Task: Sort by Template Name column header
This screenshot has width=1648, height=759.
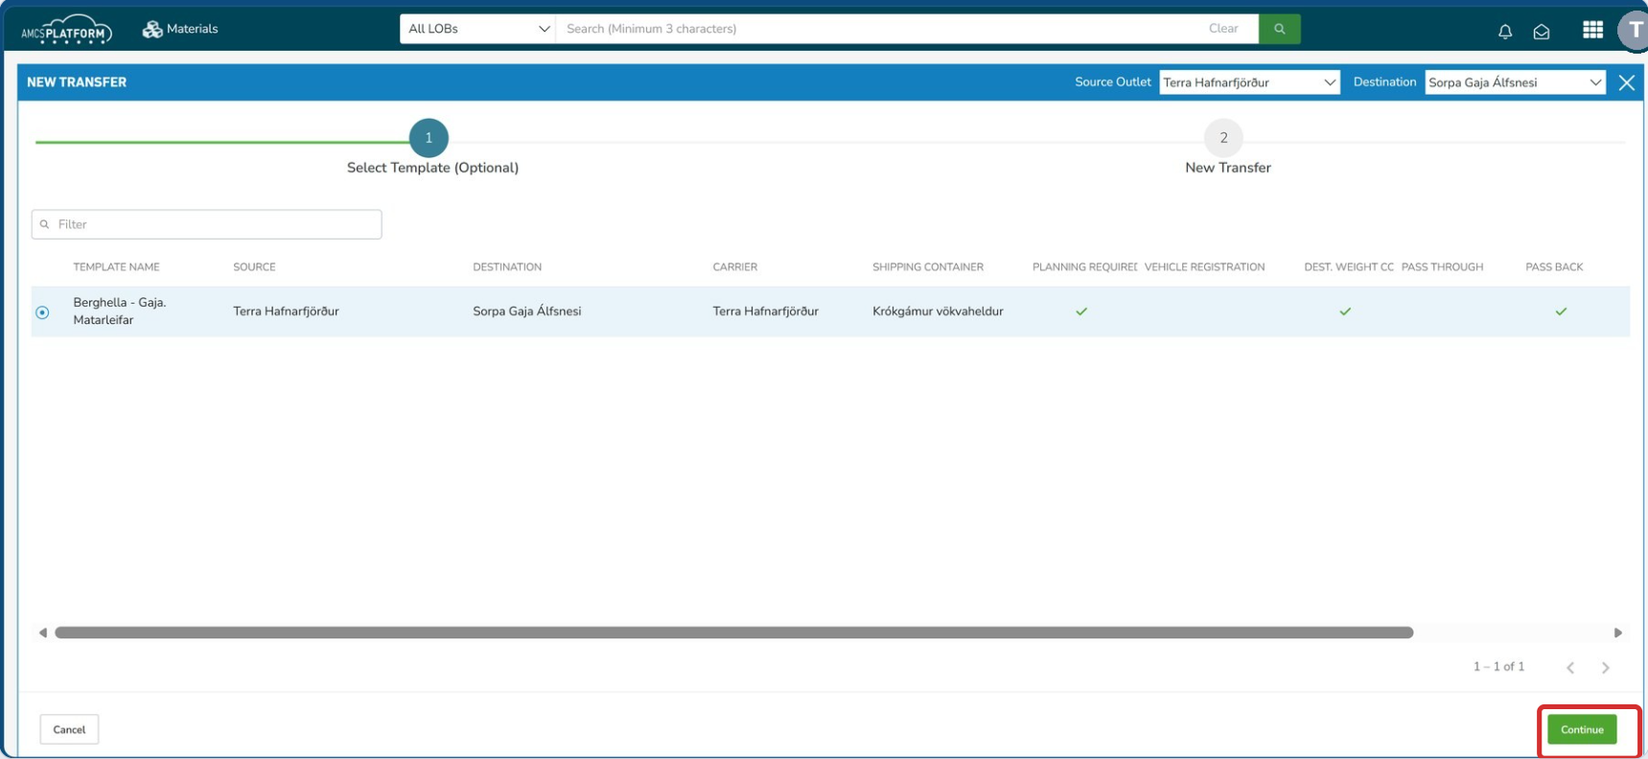Action: coord(116,267)
